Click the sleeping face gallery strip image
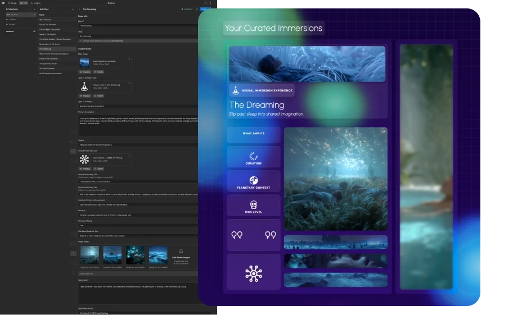The height and width of the screenshot is (315, 513). [x=336, y=261]
